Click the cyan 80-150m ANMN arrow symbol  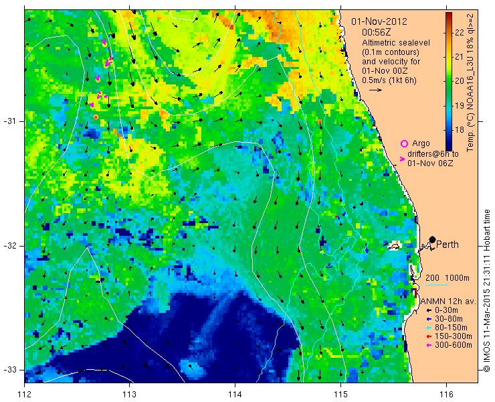[x=429, y=328]
